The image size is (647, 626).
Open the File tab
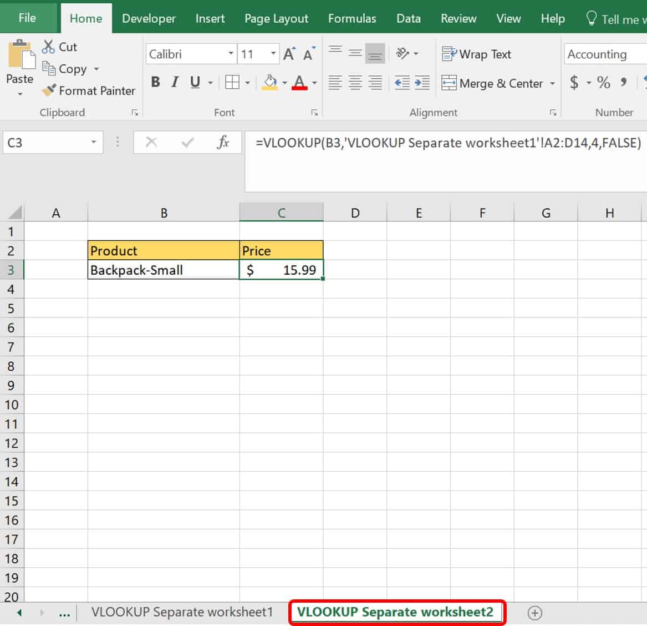pyautogui.click(x=27, y=18)
